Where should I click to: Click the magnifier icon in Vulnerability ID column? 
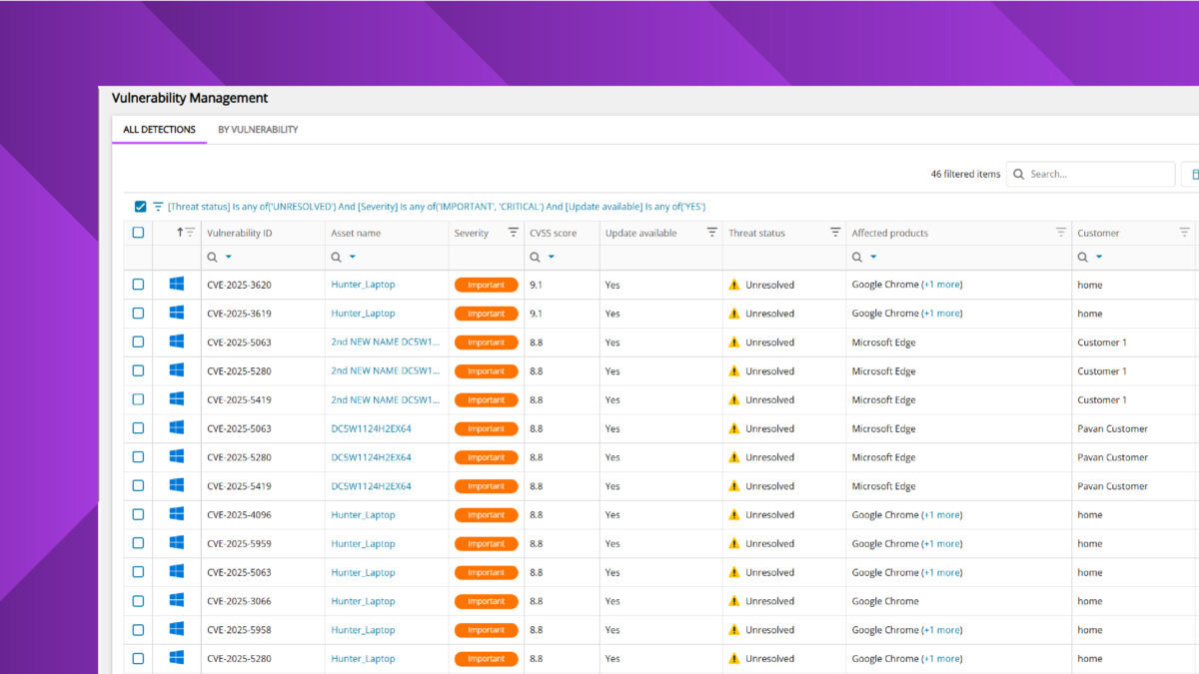pos(213,257)
